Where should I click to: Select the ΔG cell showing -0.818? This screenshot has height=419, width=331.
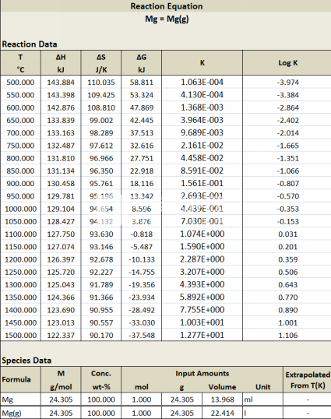click(141, 234)
